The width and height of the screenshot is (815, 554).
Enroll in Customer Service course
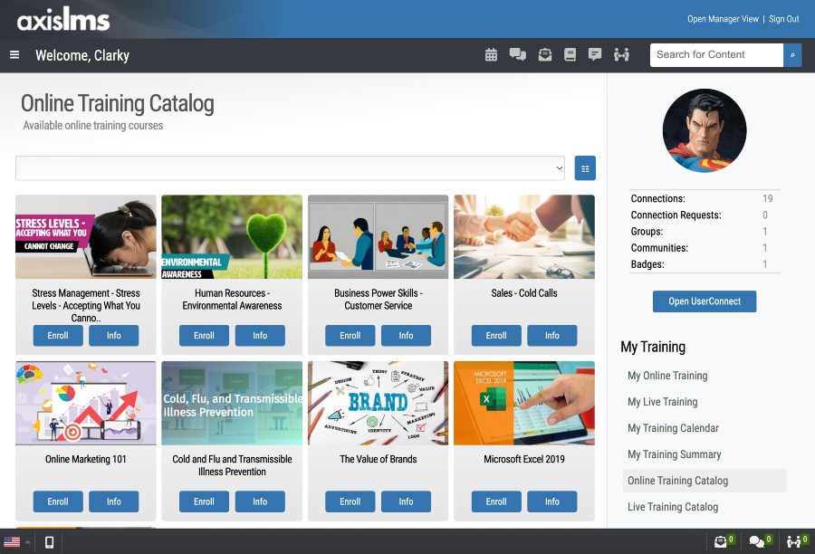pyautogui.click(x=350, y=336)
